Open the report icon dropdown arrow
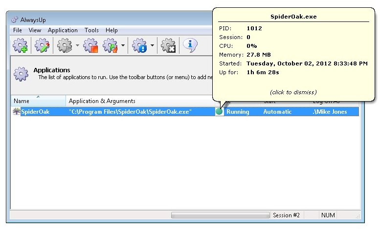This screenshot has width=380, height=229. (x=152, y=45)
